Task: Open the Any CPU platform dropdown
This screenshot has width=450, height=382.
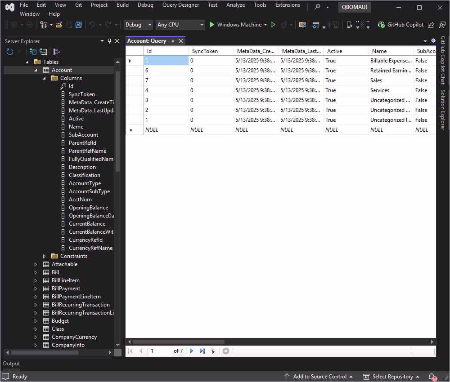Action: 180,25
